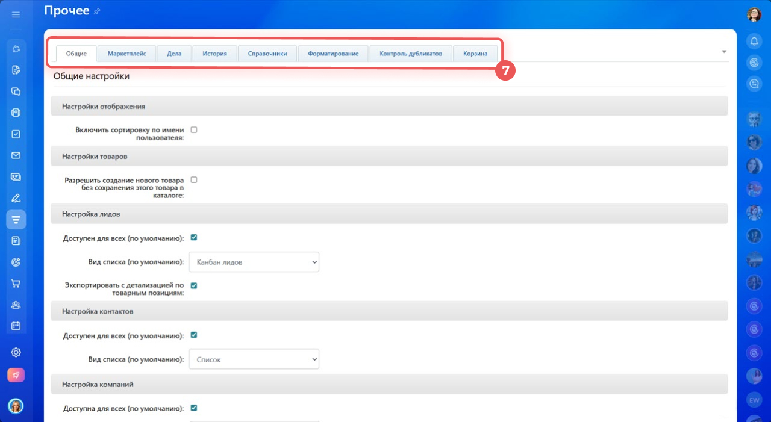Click the EW user avatar in right panel

point(754,399)
